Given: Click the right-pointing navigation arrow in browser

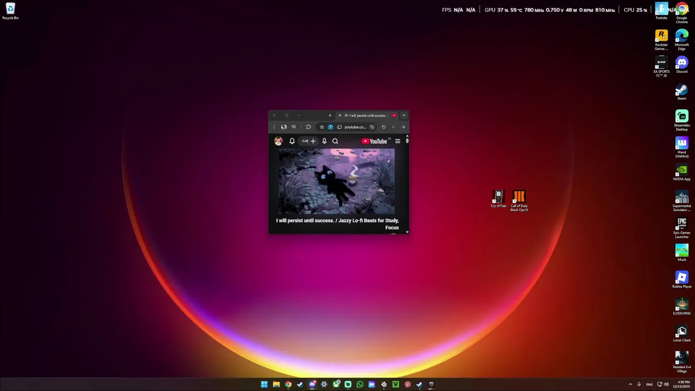Looking at the screenshot, I should coord(403,127).
